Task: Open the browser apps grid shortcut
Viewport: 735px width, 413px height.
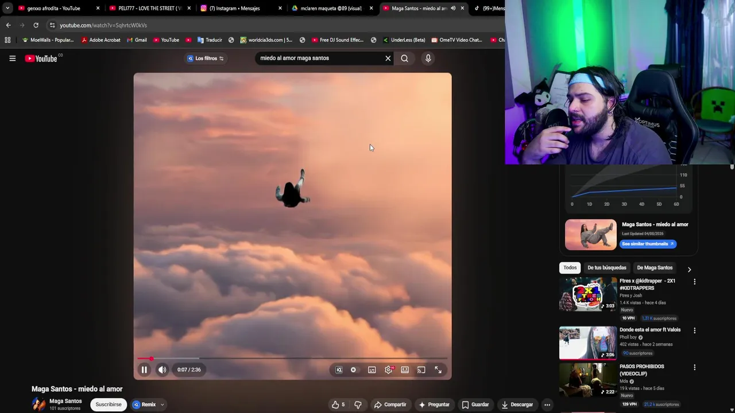Action: pos(7,40)
